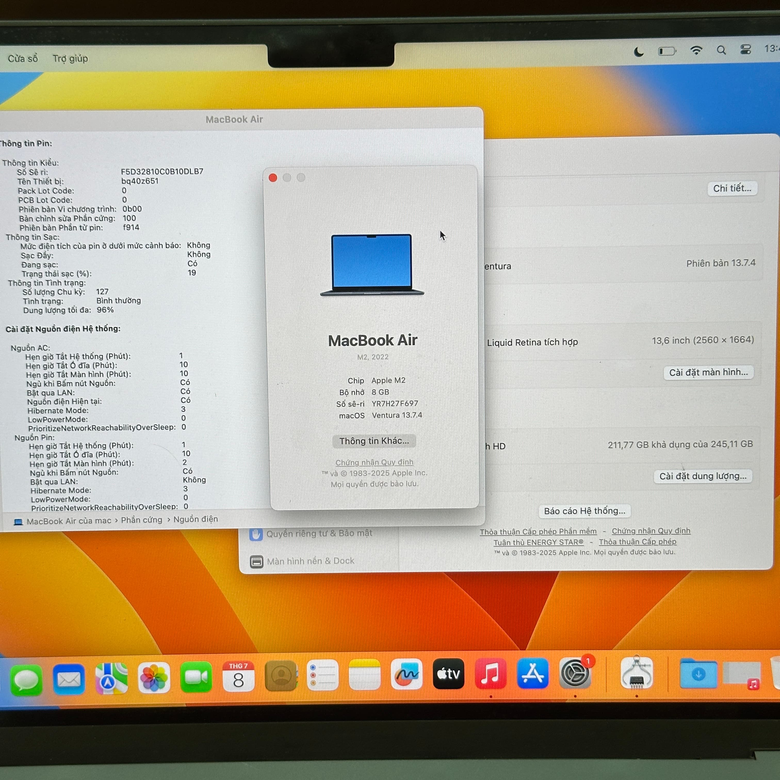The width and height of the screenshot is (780, 780).
Task: Click Nguồn điện in the path bar
Action: tap(196, 519)
